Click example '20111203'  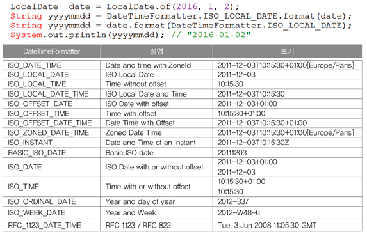[x=232, y=153]
